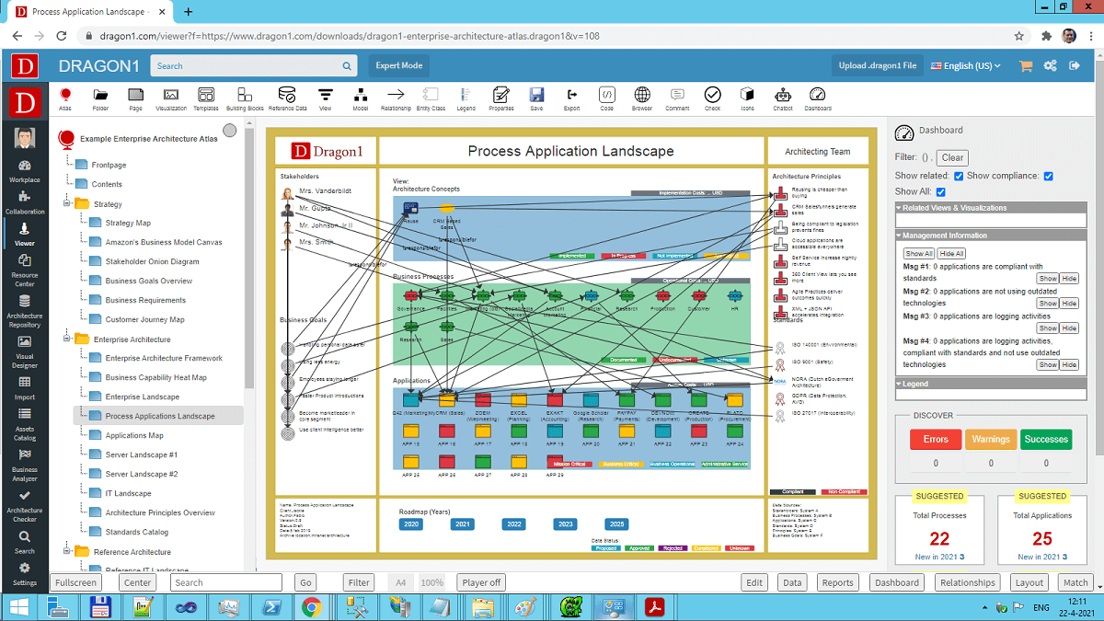
Task: Click the header Search field
Action: pyautogui.click(x=254, y=66)
